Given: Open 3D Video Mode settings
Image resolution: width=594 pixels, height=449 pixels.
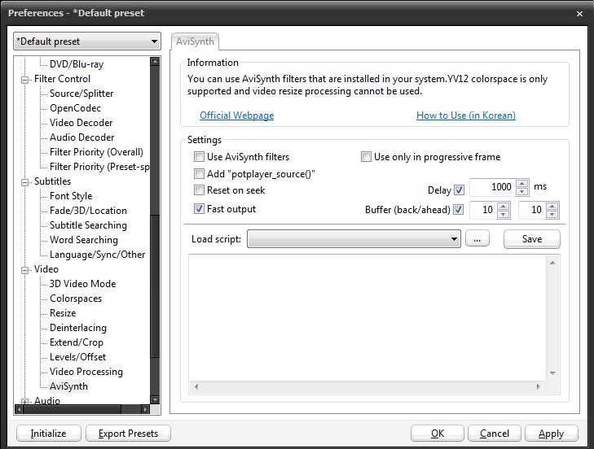Looking at the screenshot, I should [82, 284].
